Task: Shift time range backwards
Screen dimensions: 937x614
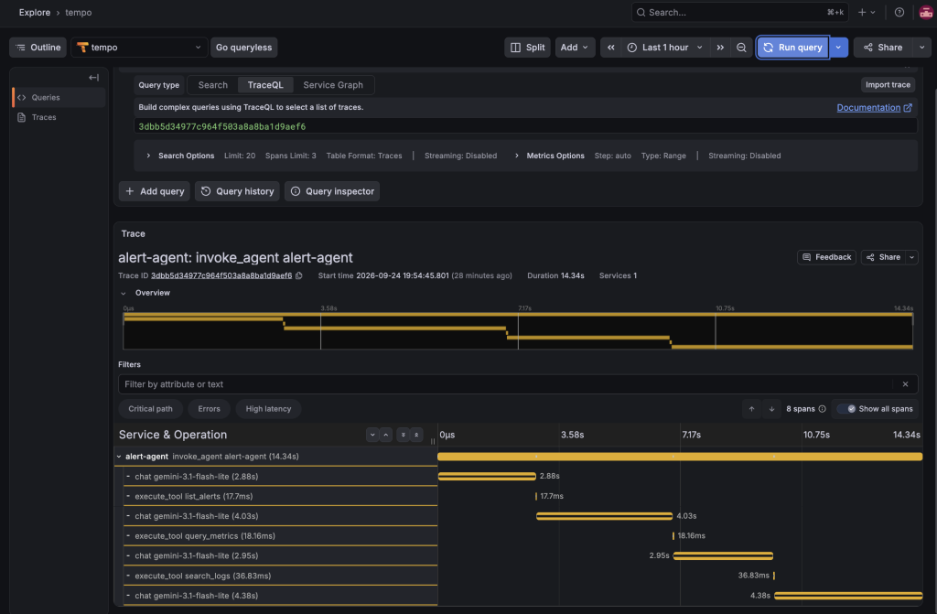Action: pyautogui.click(x=610, y=48)
